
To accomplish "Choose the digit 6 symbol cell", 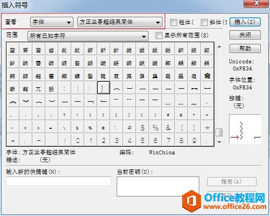I will (x=156, y=140).
